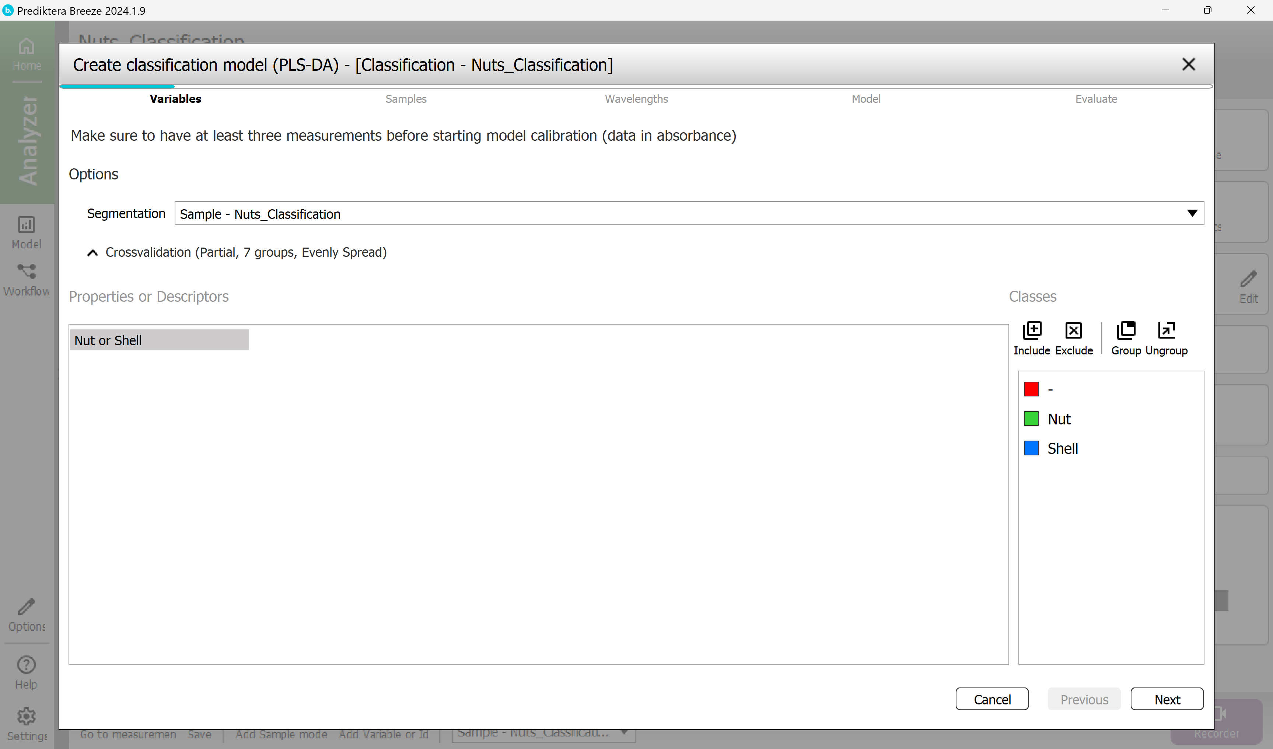The image size is (1273, 749).
Task: Switch to the Wavelengths step tab
Action: tap(636, 99)
